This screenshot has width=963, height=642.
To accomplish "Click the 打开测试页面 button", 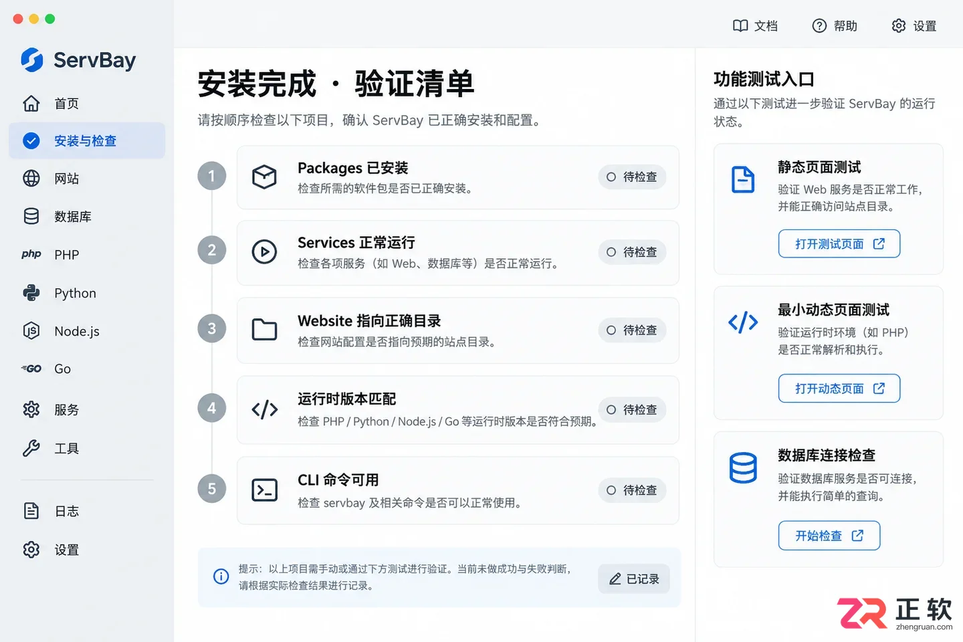I will (839, 244).
